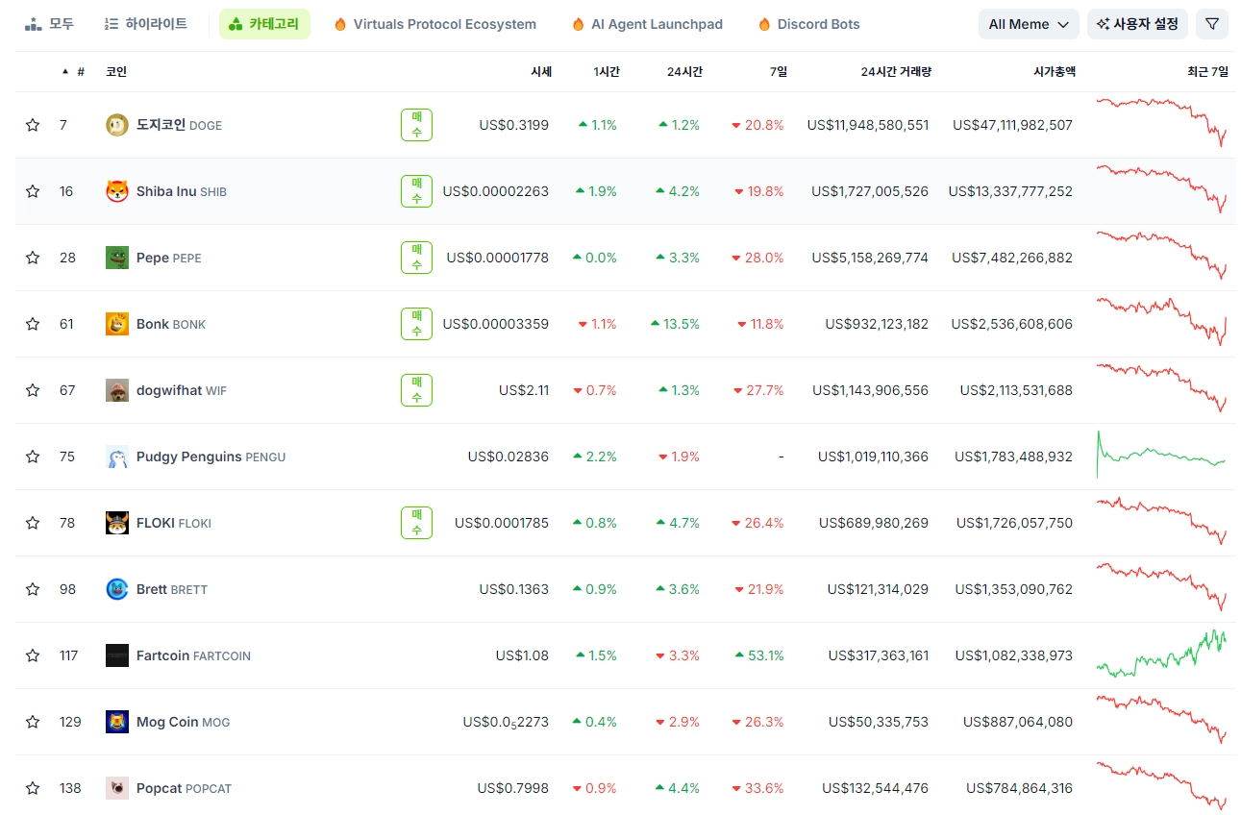This screenshot has width=1241, height=815.
Task: Click 매수 button for Bonk
Action: [x=416, y=324]
